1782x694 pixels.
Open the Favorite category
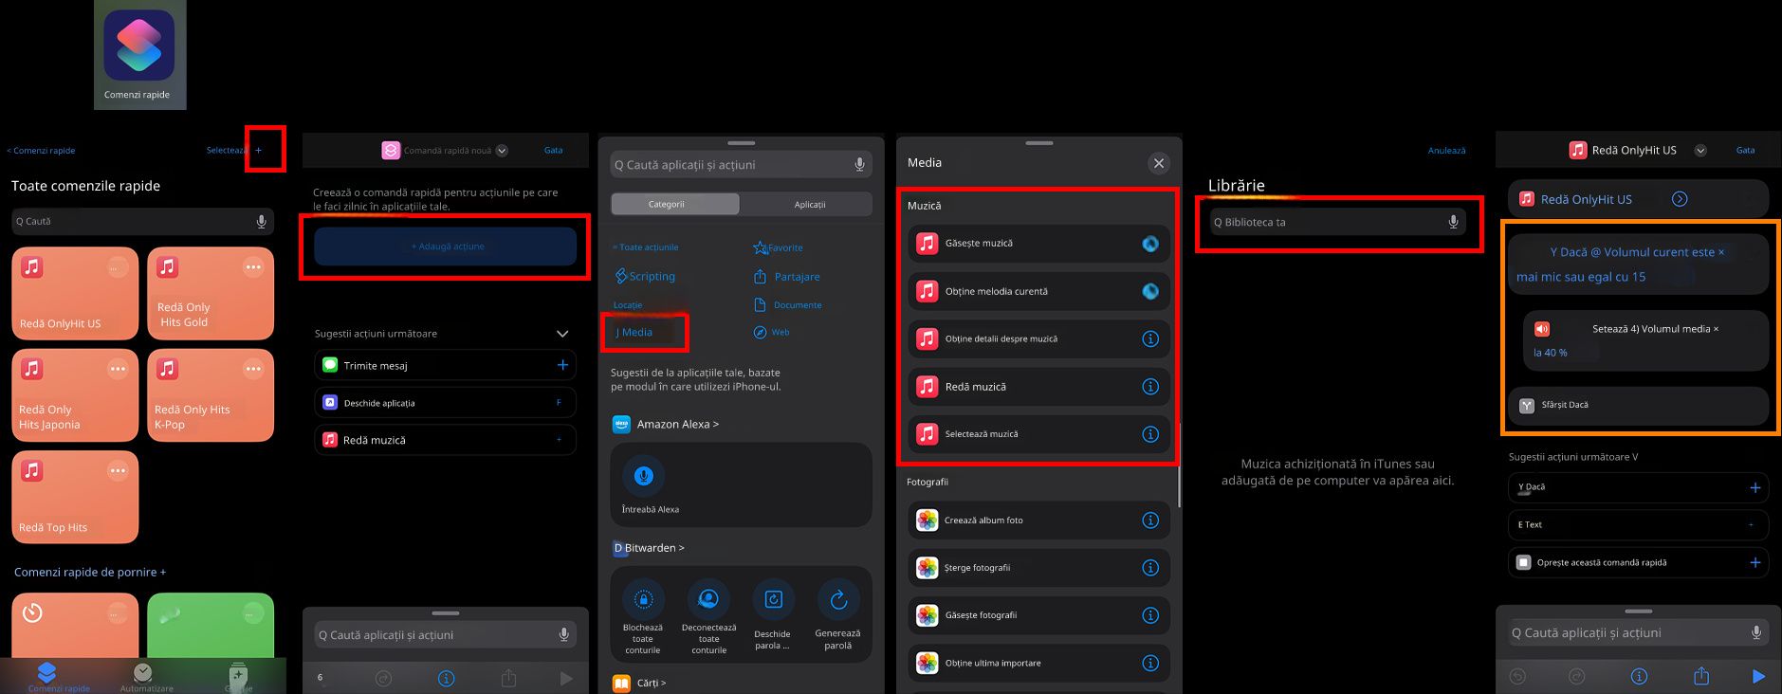pos(778,247)
